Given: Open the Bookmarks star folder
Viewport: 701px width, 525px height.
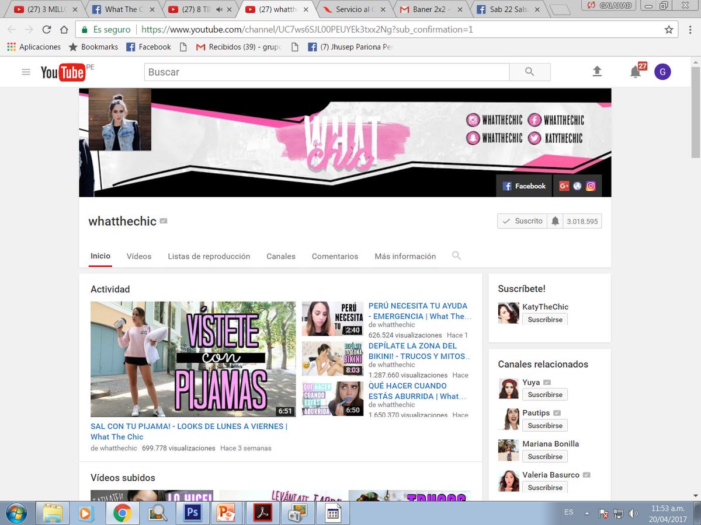Looking at the screenshot, I should [x=93, y=47].
